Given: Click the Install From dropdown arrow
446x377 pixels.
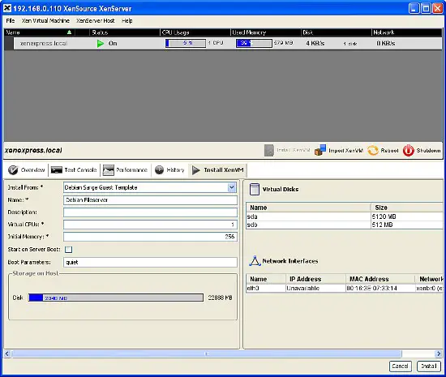Looking at the screenshot, I should (232, 187).
